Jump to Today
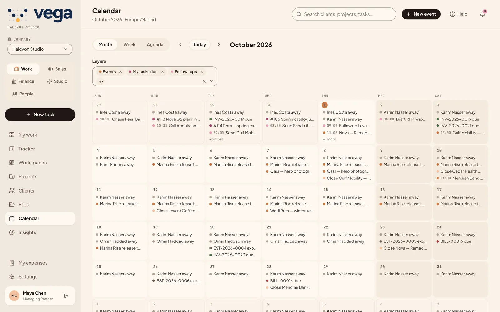Screen dimensions: 500x312 click(200, 45)
